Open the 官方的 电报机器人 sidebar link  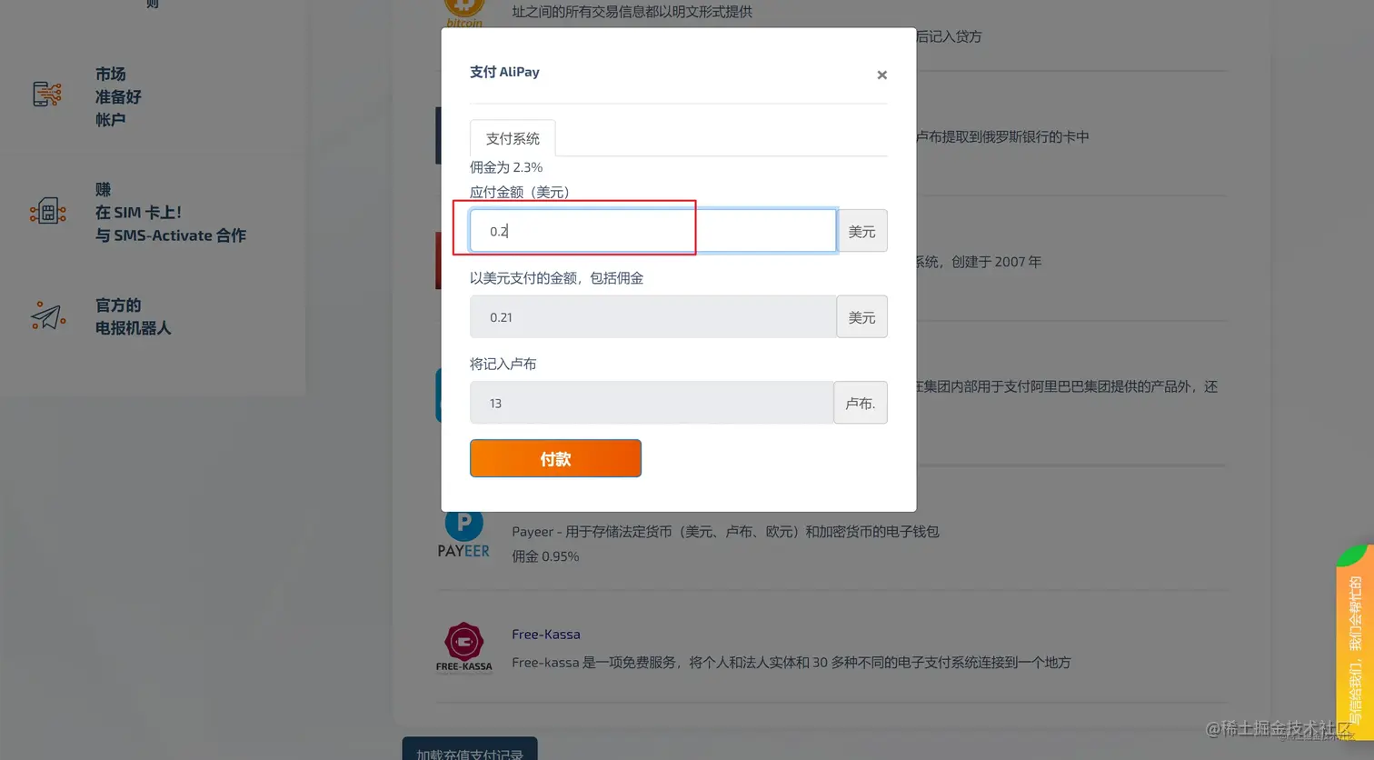click(x=132, y=316)
